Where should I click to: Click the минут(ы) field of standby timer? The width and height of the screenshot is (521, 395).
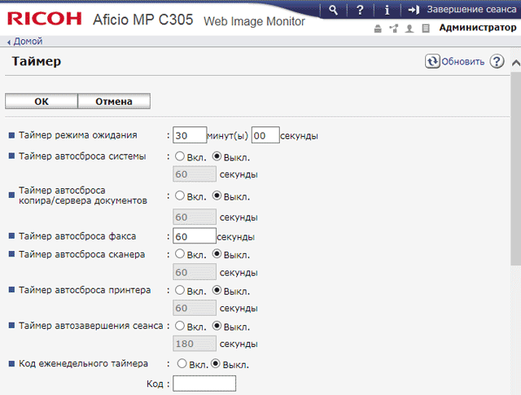[x=189, y=135]
